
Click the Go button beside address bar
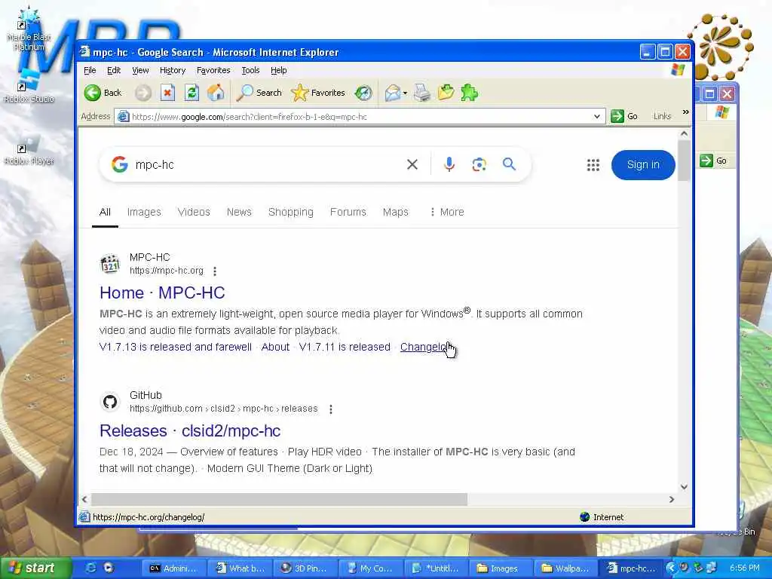pos(624,116)
